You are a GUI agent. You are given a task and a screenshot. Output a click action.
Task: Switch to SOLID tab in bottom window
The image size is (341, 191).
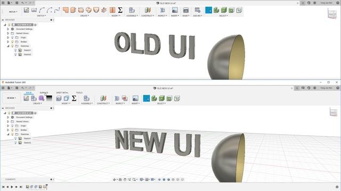click(29, 93)
